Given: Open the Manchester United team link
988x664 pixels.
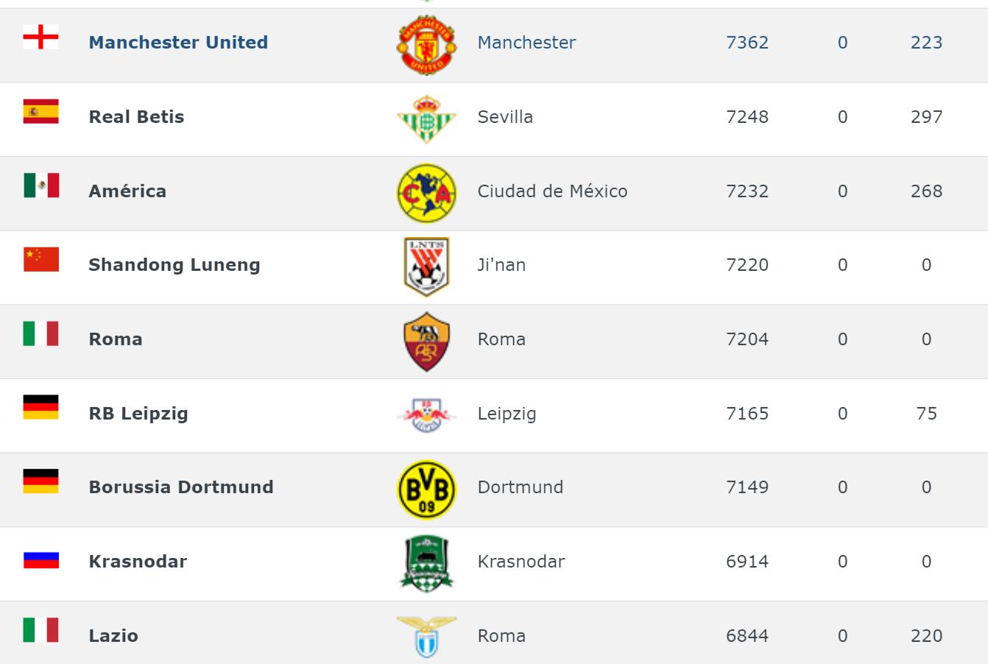Looking at the screenshot, I should coord(178,43).
